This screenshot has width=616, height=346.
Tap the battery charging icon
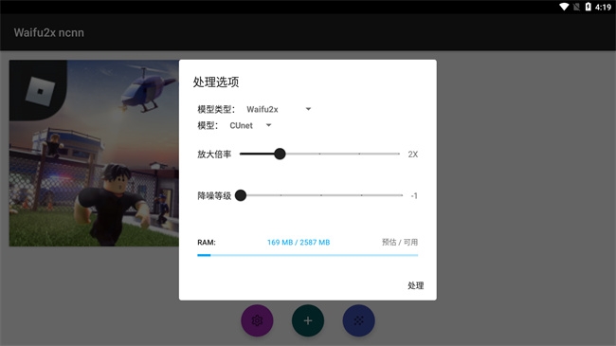589,7
